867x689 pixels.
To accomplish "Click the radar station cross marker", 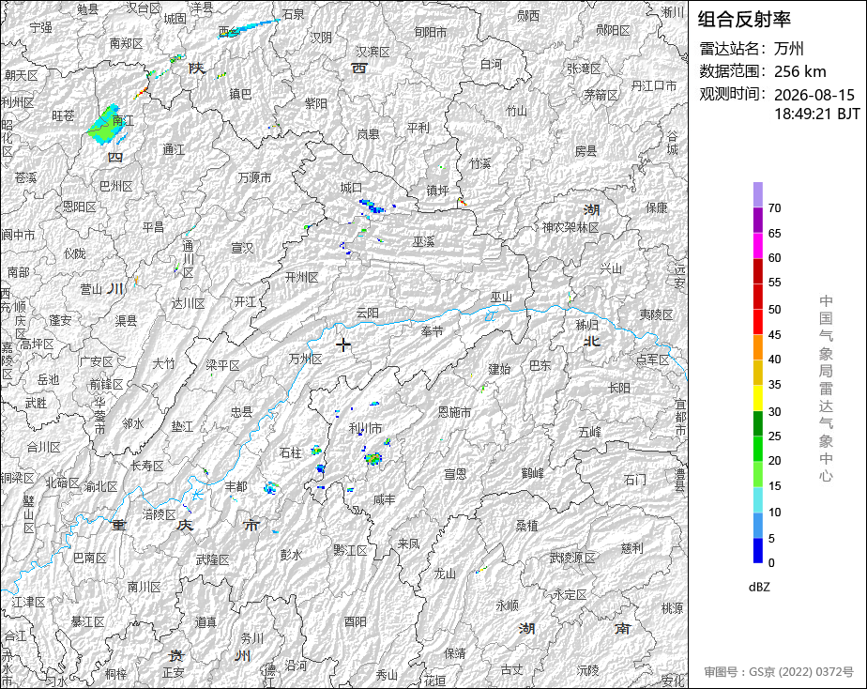I will [x=342, y=345].
